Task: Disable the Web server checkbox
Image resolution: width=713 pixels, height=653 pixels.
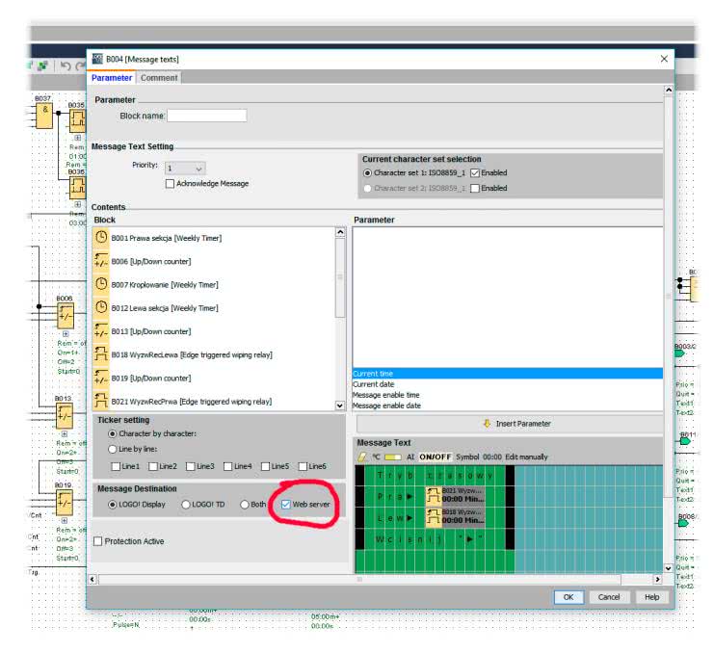Action: coord(286,505)
